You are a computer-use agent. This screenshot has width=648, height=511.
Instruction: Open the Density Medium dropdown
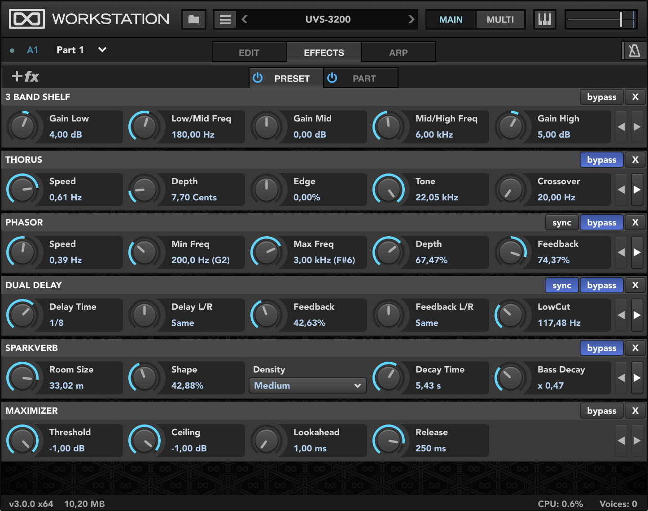click(x=308, y=385)
